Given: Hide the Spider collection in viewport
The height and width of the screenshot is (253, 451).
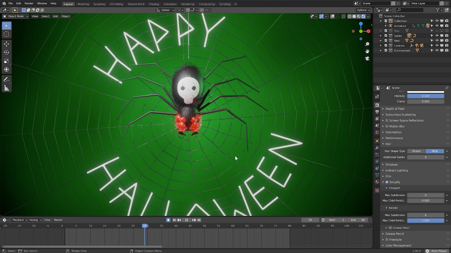Looking at the screenshot, I should pyautogui.click(x=437, y=35).
